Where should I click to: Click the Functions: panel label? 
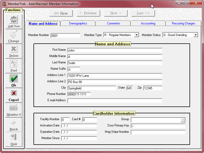(x=13, y=10)
